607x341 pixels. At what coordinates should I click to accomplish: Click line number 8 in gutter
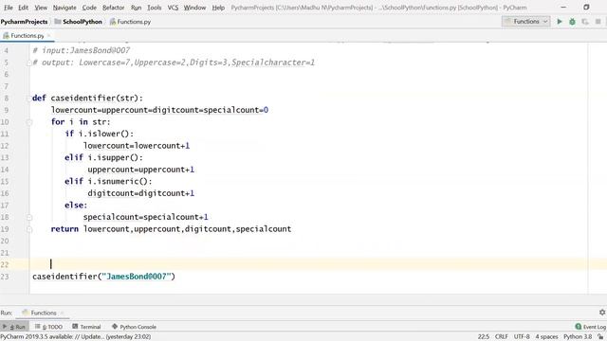(7, 99)
